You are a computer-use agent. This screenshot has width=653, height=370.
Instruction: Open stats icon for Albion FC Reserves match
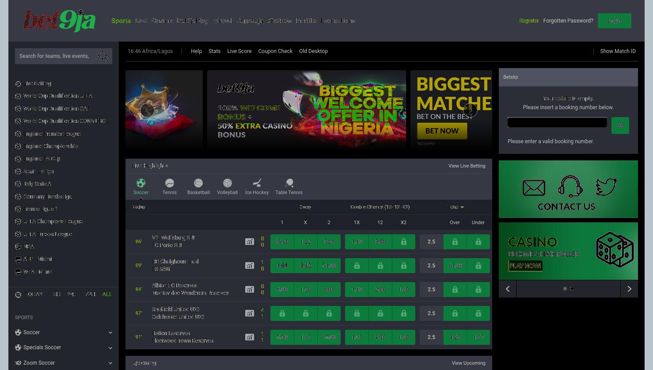[x=250, y=290]
